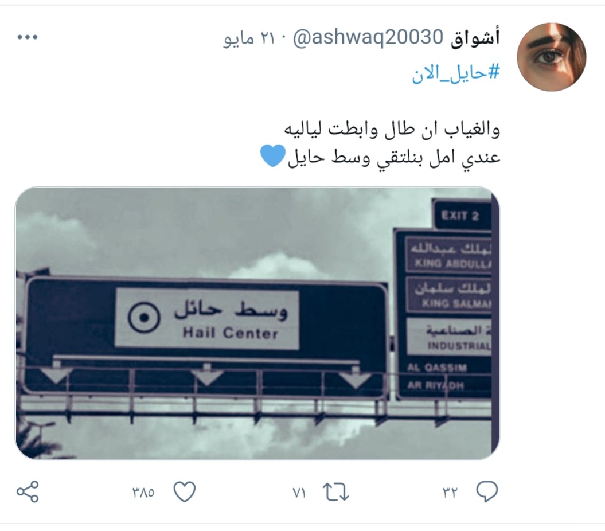
Task: Click the reply speech bubble icon
Action: (x=487, y=491)
